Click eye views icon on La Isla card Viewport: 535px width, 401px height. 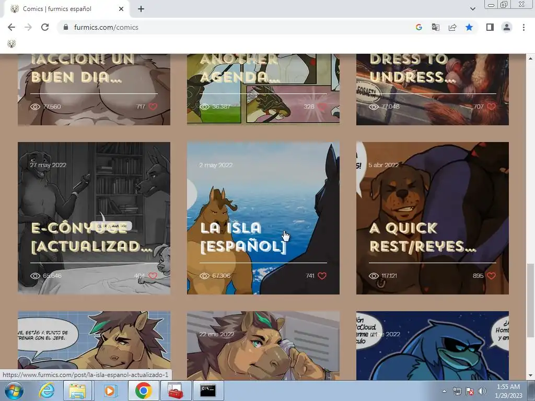pyautogui.click(x=204, y=276)
